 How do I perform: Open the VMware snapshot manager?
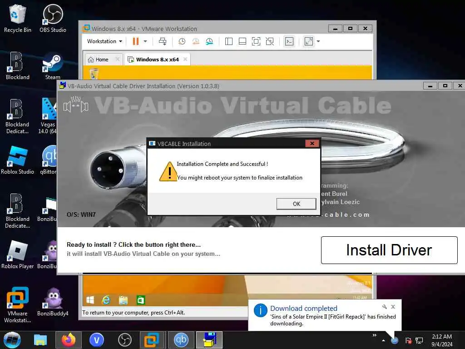[209, 41]
